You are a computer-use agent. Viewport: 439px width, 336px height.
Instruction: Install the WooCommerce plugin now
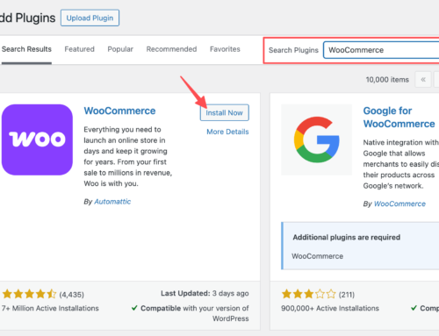tap(225, 112)
